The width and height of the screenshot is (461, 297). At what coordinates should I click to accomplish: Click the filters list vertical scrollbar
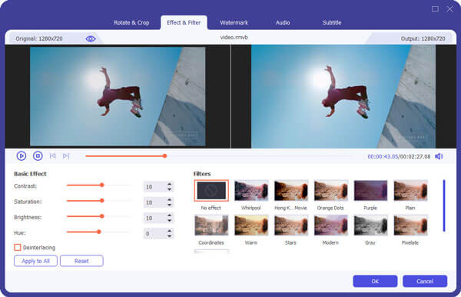(444, 205)
